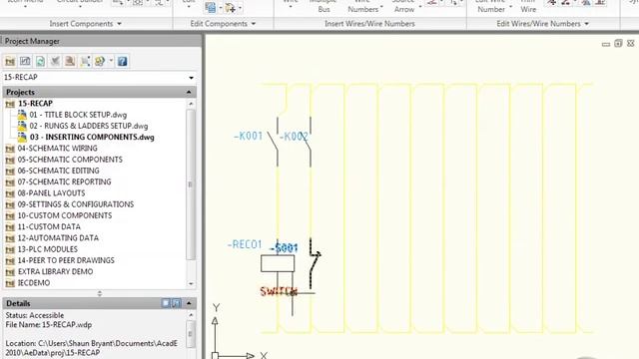Click the projects list scroll-up arrow
This screenshot has width=639, height=359.
pos(191,104)
